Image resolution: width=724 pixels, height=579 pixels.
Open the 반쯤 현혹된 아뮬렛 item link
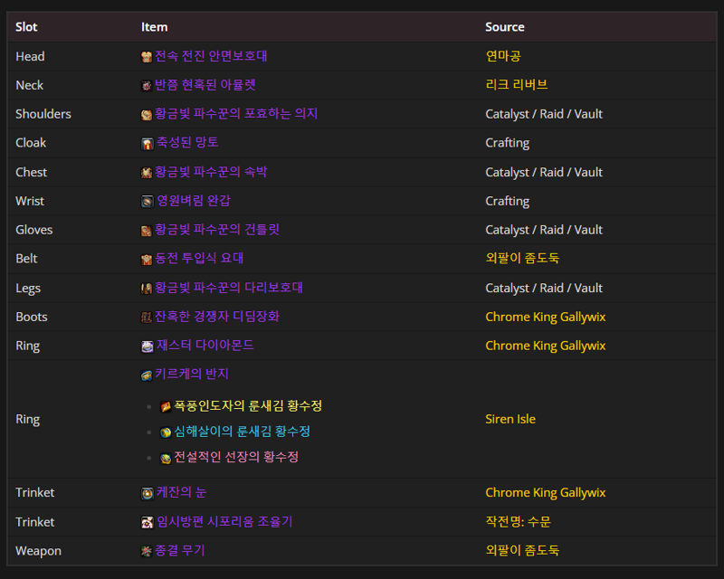205,85
